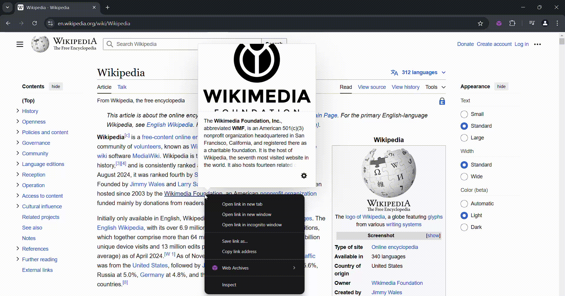Open the Tools dropdown menu
This screenshot has width=565, height=296.
[435, 87]
